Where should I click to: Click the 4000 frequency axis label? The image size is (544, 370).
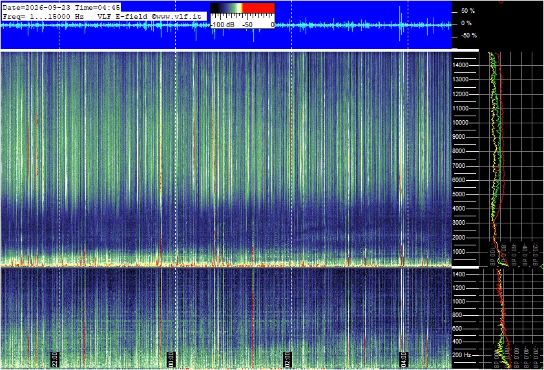point(459,209)
